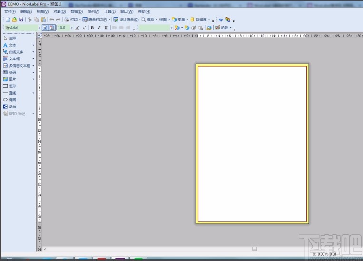Open the 数据(D) menu
The image size is (363, 261).
pyautogui.click(x=77, y=11)
